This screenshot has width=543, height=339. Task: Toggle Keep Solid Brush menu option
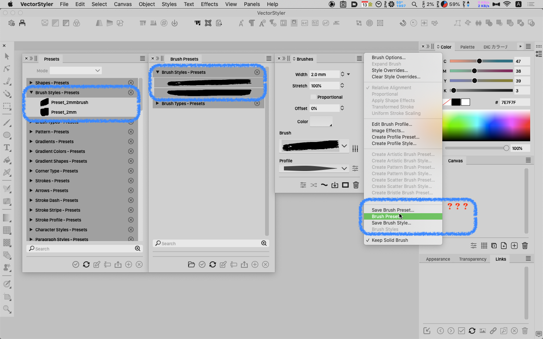pyautogui.click(x=390, y=240)
